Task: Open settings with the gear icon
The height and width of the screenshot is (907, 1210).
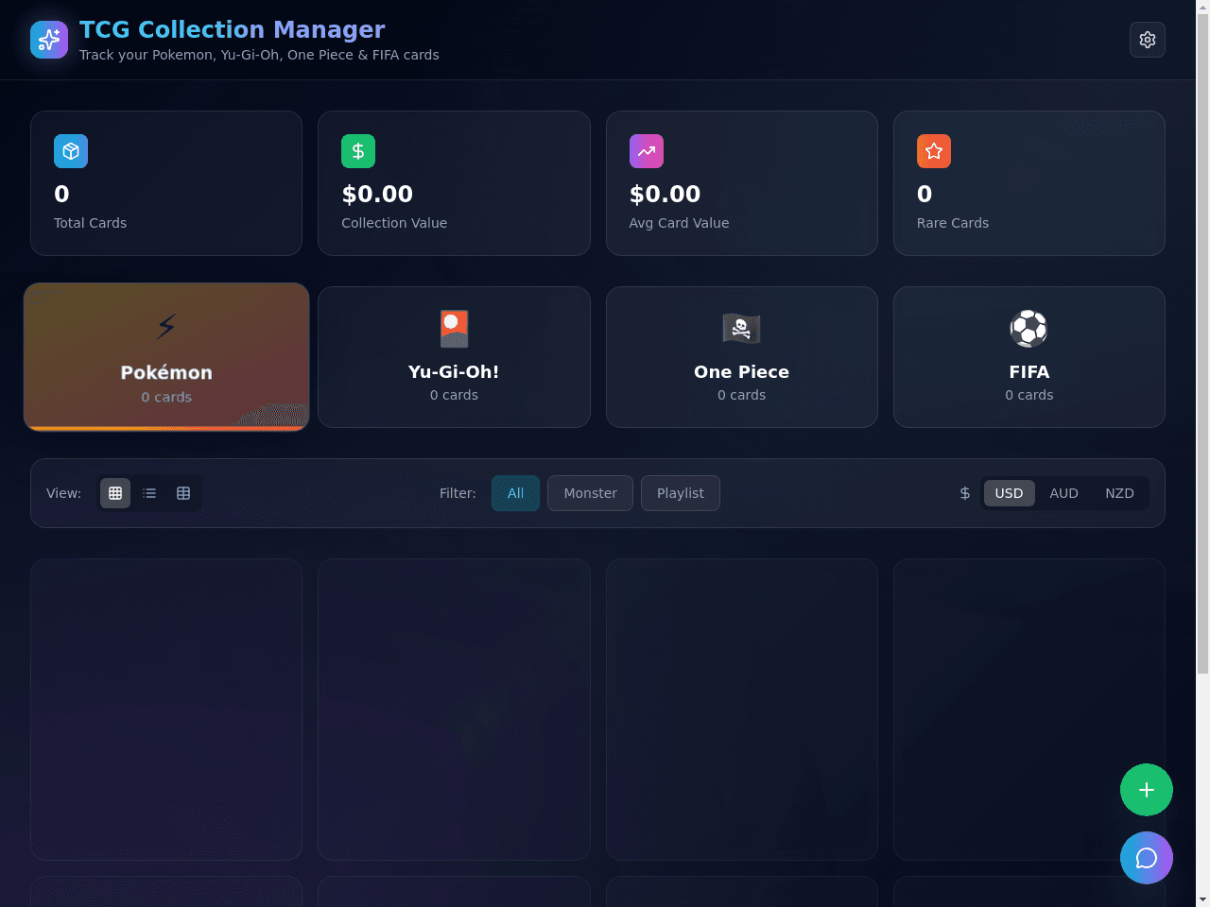Action: coord(1147,40)
